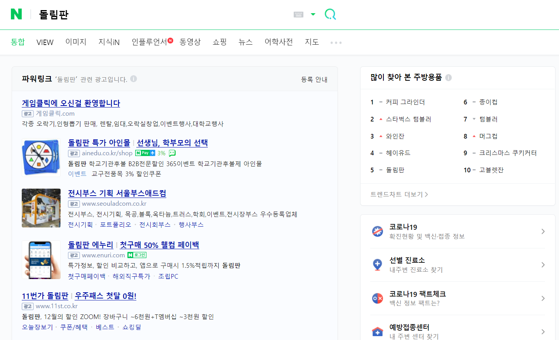Open the 오늘장보기 sublink

click(x=37, y=327)
